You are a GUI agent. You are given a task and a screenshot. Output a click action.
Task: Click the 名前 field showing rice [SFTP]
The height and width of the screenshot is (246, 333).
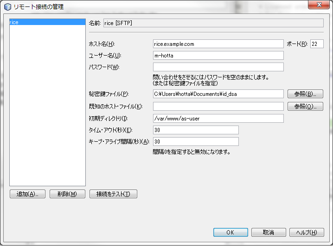tap(213, 23)
